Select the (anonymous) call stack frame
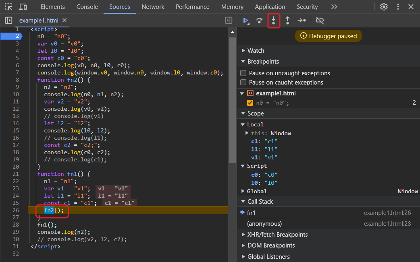420x262 pixels. (x=264, y=224)
